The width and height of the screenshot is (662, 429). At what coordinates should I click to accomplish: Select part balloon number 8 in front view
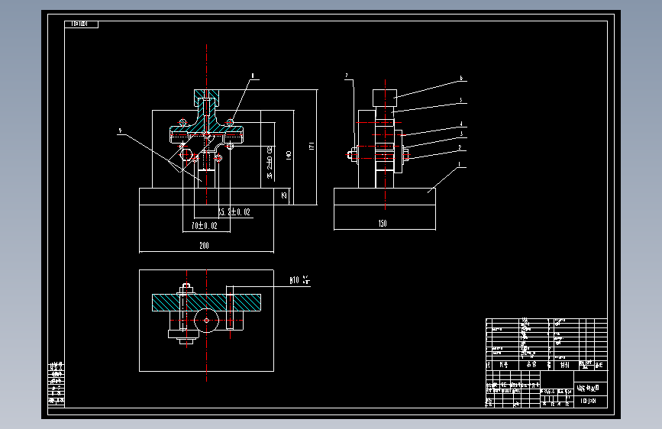253,76
